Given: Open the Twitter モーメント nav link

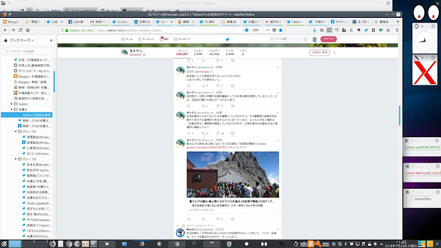Looking at the screenshot, I should coord(145,39).
